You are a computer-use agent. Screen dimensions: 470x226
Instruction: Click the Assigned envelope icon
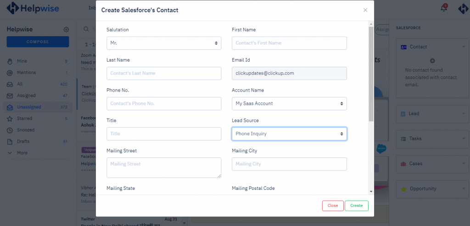(x=10, y=96)
